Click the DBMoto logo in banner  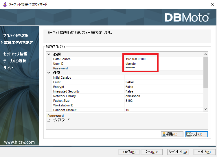(x=187, y=17)
